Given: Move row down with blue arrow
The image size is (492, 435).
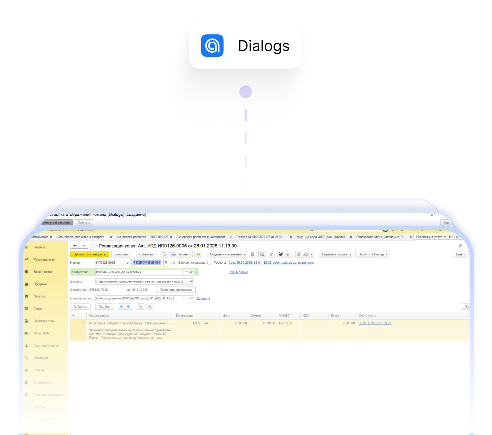Looking at the screenshot, I should (128, 307).
